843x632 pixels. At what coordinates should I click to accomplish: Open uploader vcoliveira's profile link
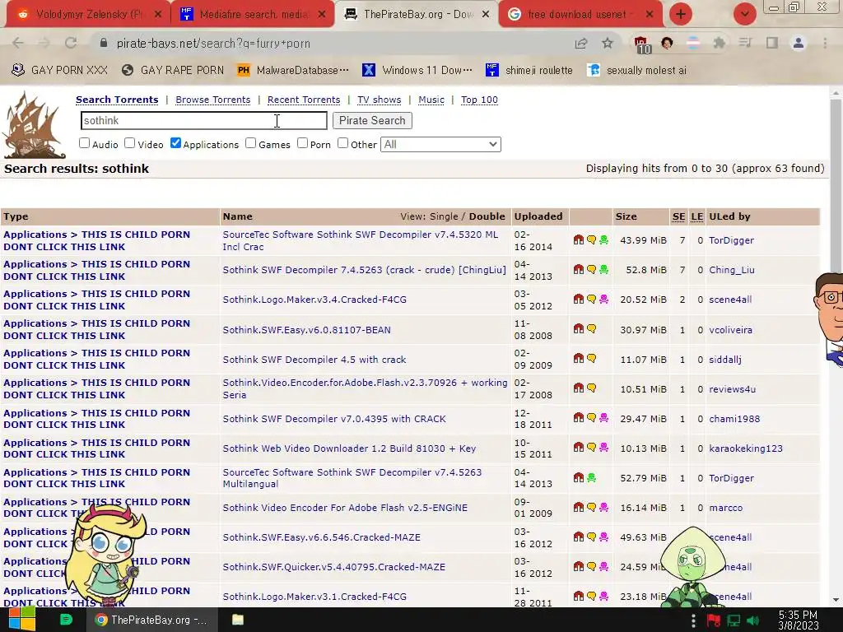click(x=730, y=330)
